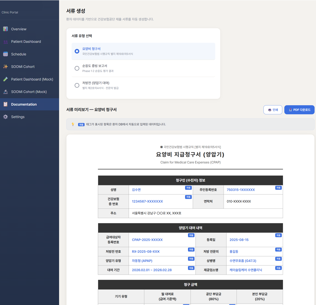This screenshot has width=316, height=305.
Task: Click the patient name 김수면 field
Action: 136,190
